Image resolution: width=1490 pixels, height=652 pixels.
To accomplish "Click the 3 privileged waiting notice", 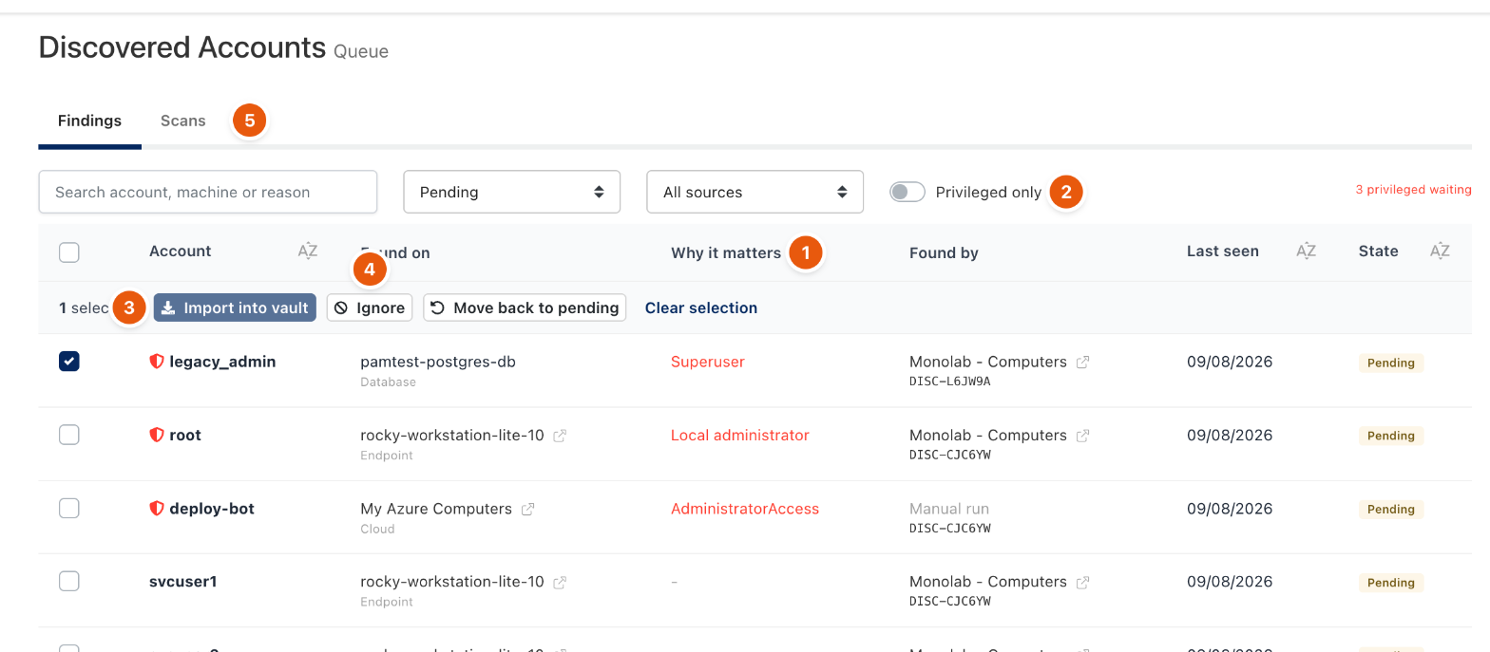I will (1413, 190).
